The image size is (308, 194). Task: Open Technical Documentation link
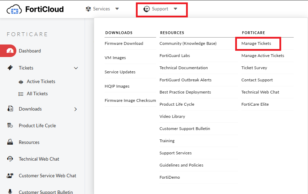[184, 68]
